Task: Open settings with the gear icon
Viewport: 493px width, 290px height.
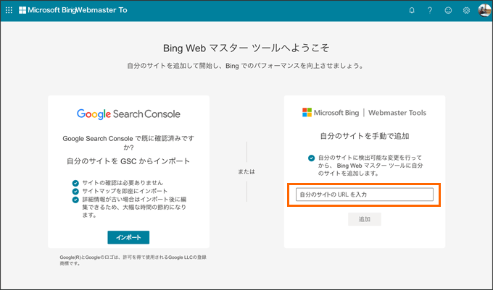Action: (x=466, y=11)
